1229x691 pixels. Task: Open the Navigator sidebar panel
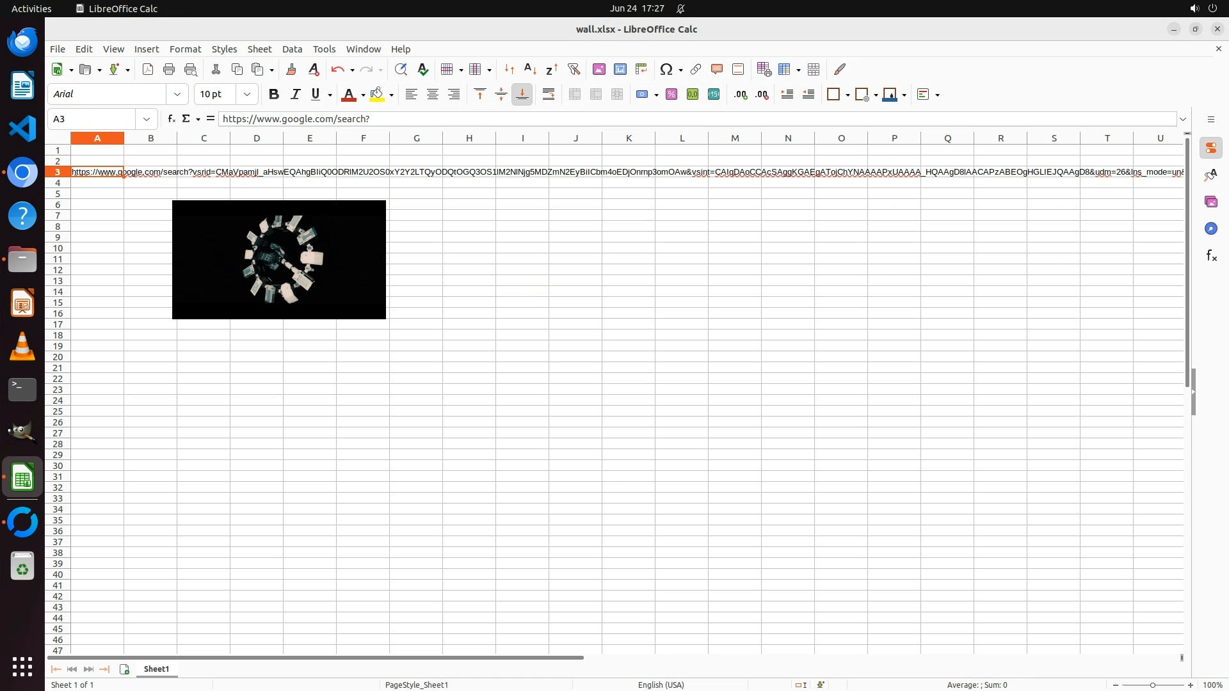tap(1210, 229)
